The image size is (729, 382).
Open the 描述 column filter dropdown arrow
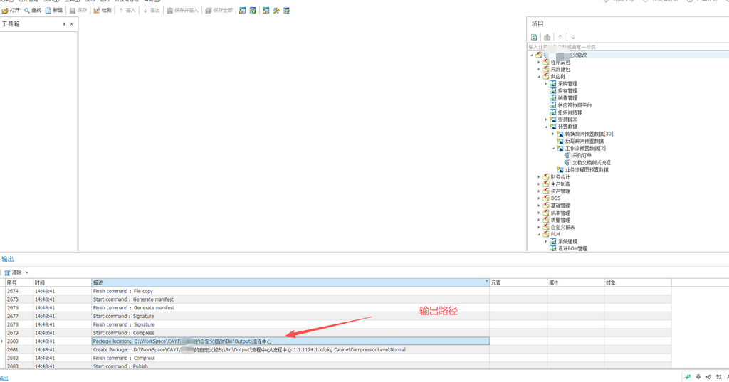[x=486, y=282]
